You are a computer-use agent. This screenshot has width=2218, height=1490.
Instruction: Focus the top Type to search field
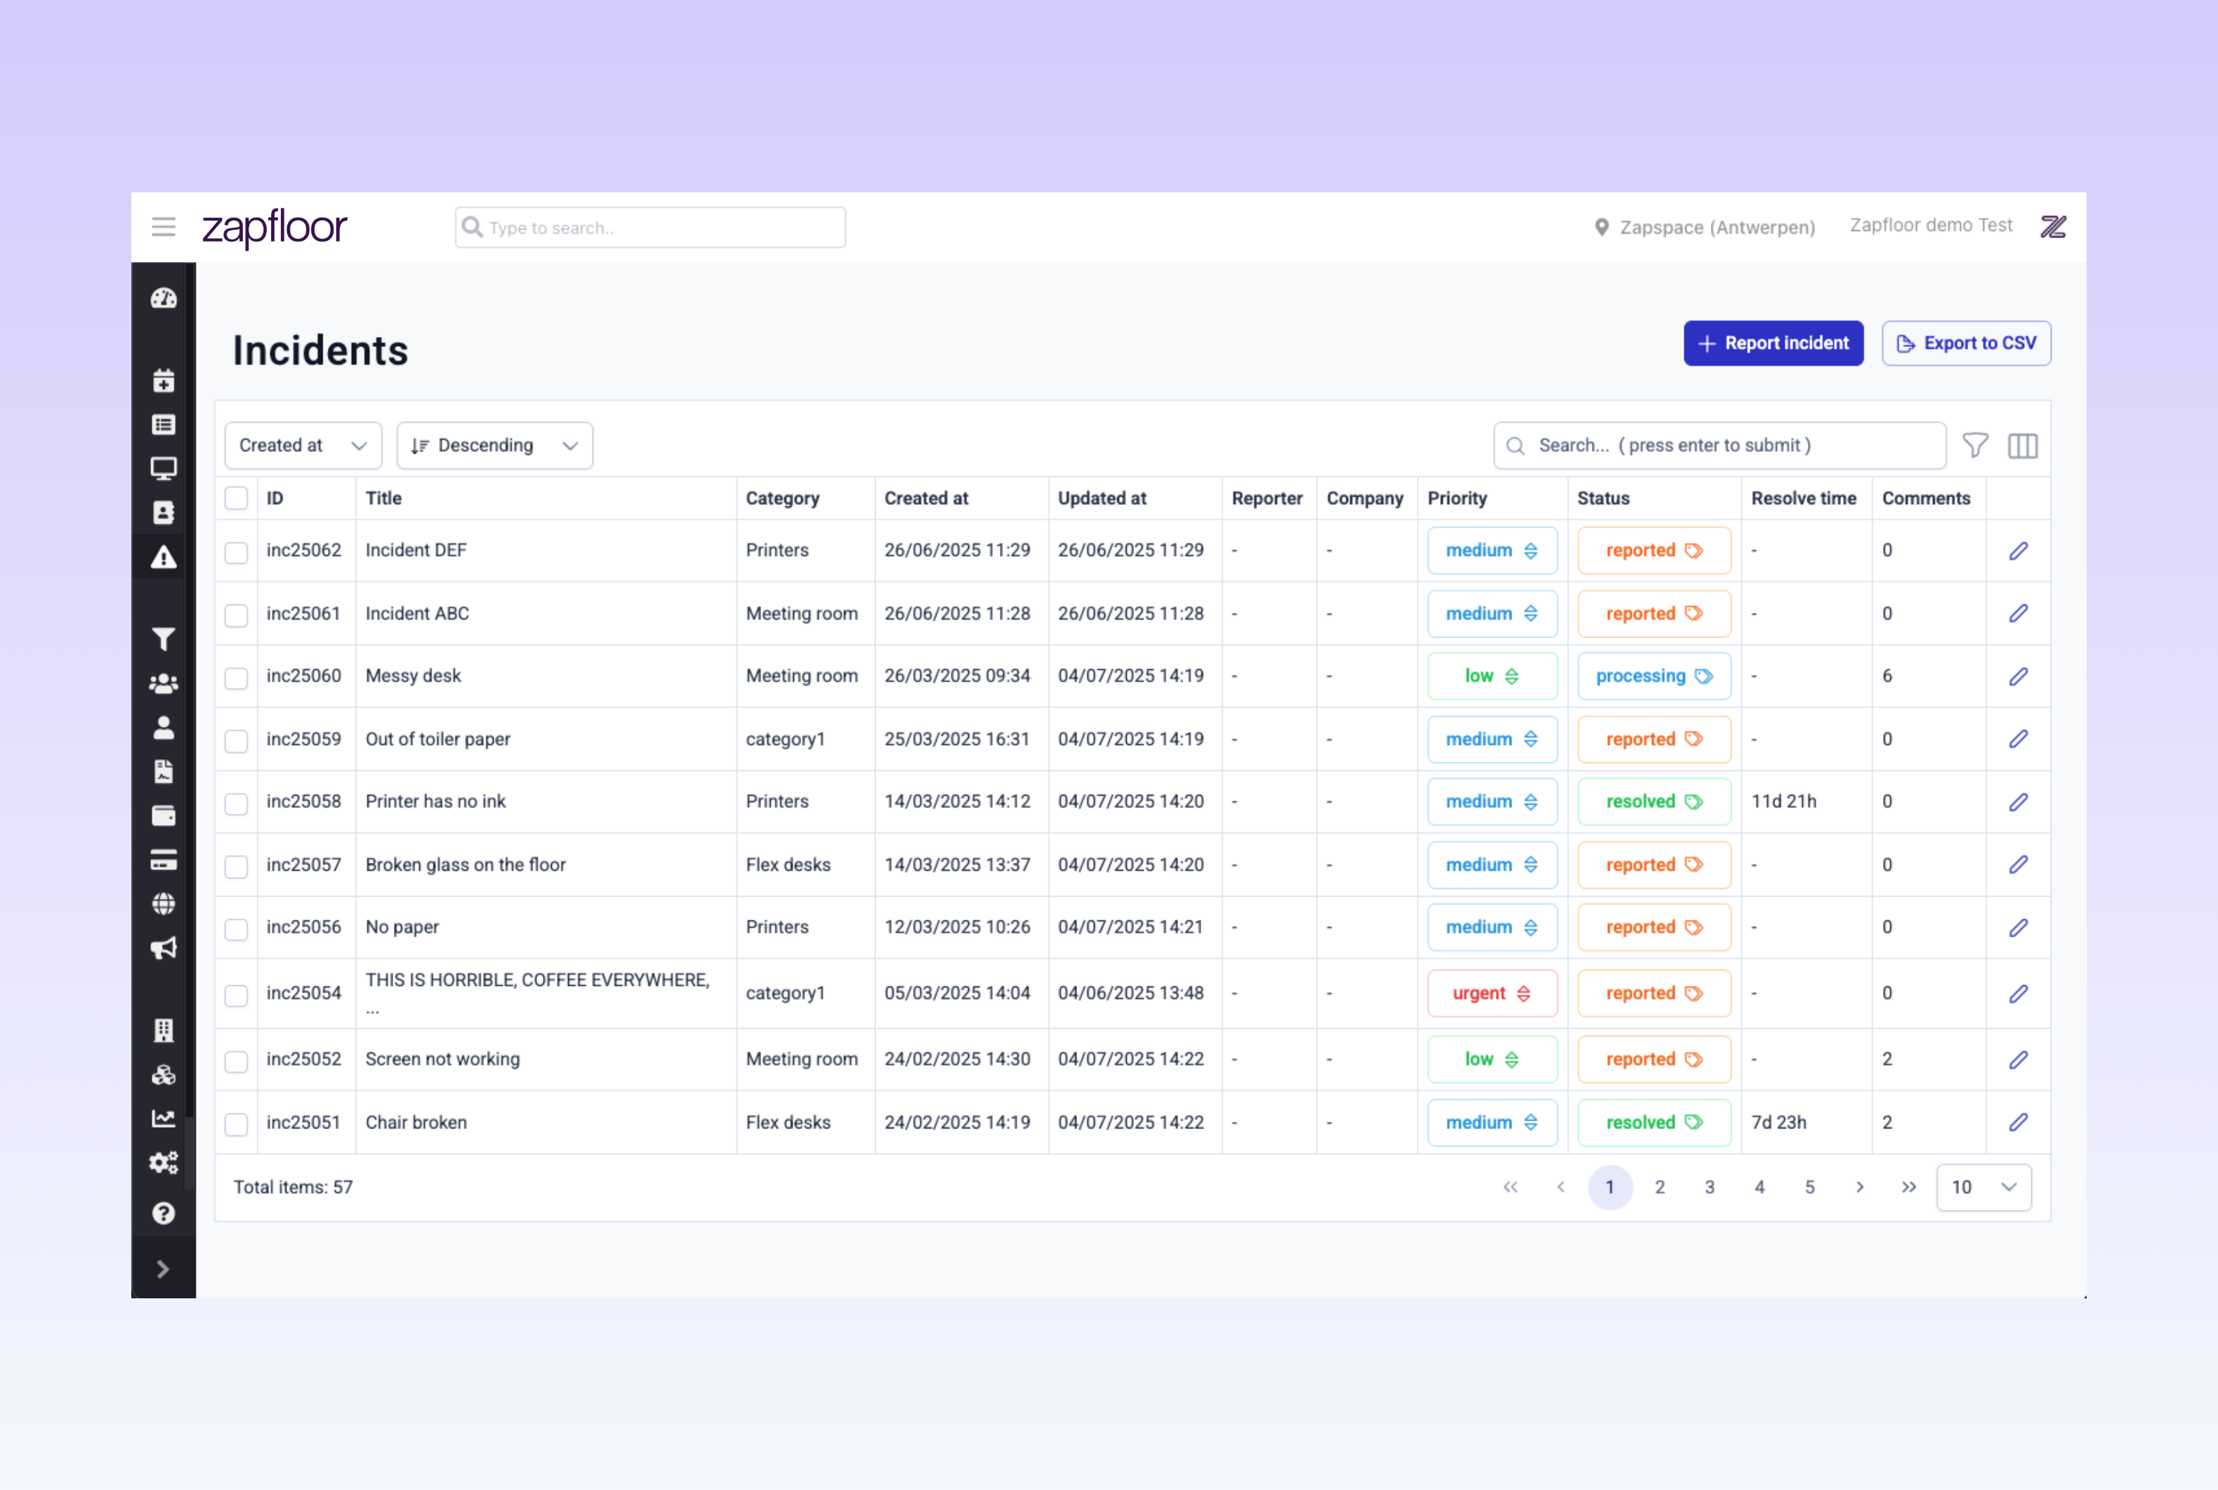tap(649, 227)
